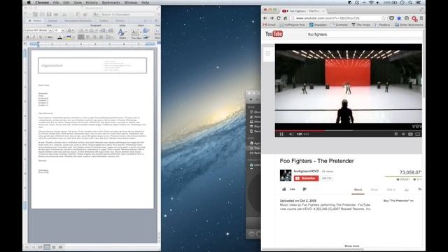The height and width of the screenshot is (252, 448).
Task: Subscribe to foofightersVEVO channel
Action: pos(306,178)
